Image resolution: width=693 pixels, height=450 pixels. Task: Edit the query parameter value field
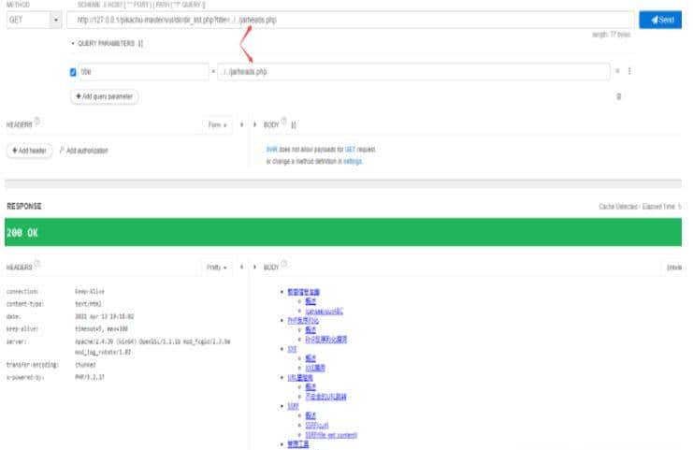(x=413, y=72)
